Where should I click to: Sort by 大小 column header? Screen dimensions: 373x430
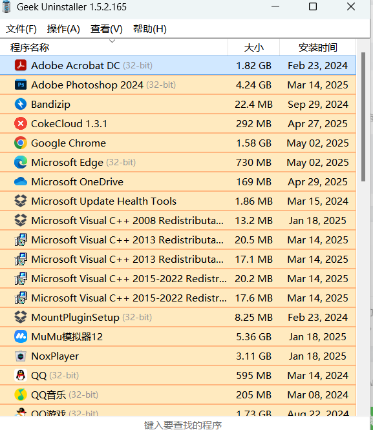254,47
